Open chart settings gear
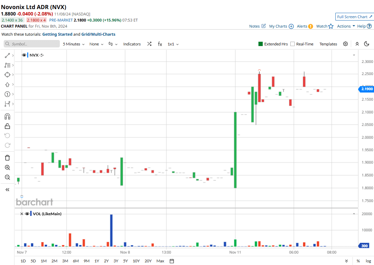Viewport: 374px width, 265px height. [x=345, y=44]
